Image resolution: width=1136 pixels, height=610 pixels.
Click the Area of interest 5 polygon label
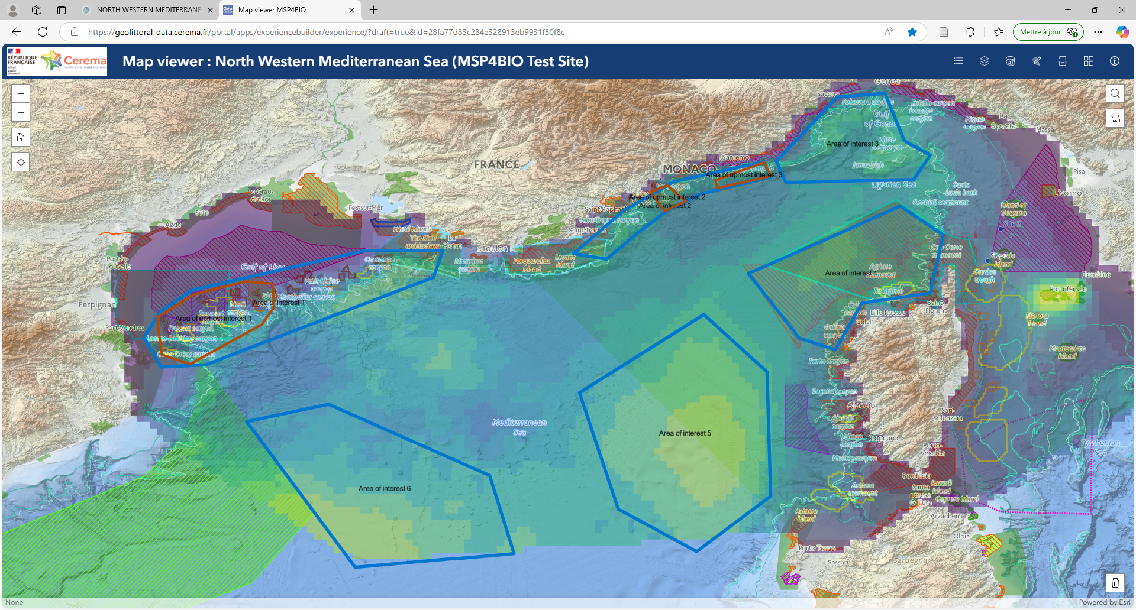(685, 433)
